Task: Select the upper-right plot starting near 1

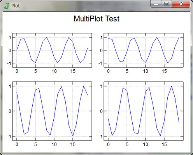Action: 144,50
